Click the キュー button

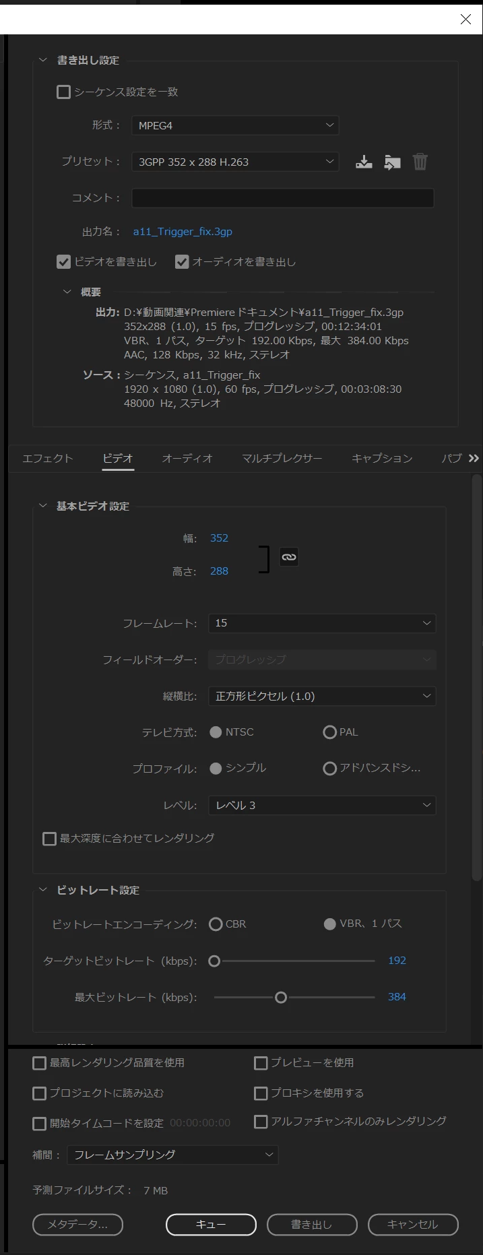click(x=211, y=1225)
